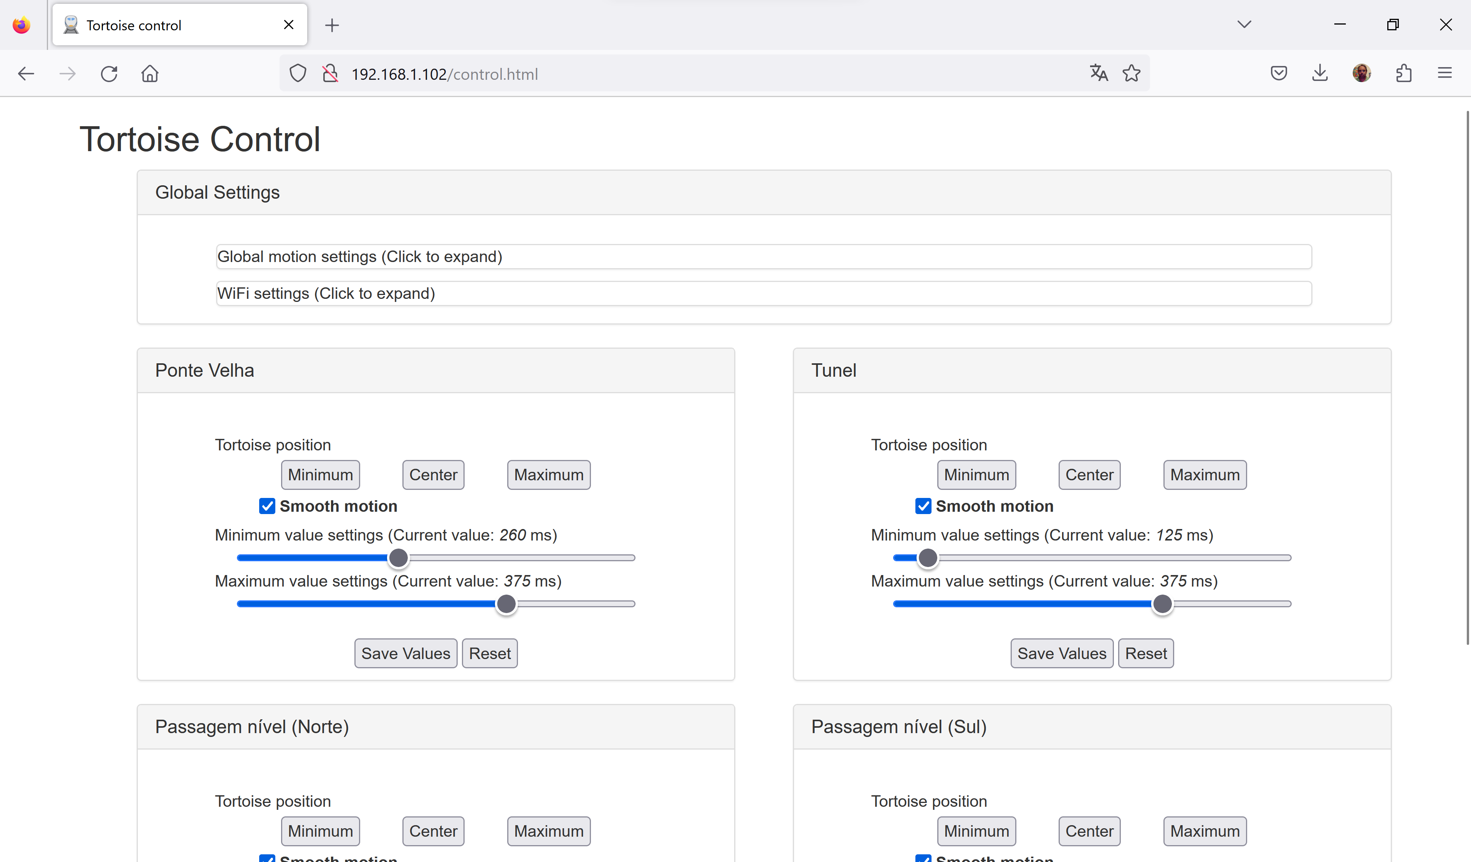The width and height of the screenshot is (1471, 862).
Task: Save Values for Ponte Velha
Action: coord(406,653)
